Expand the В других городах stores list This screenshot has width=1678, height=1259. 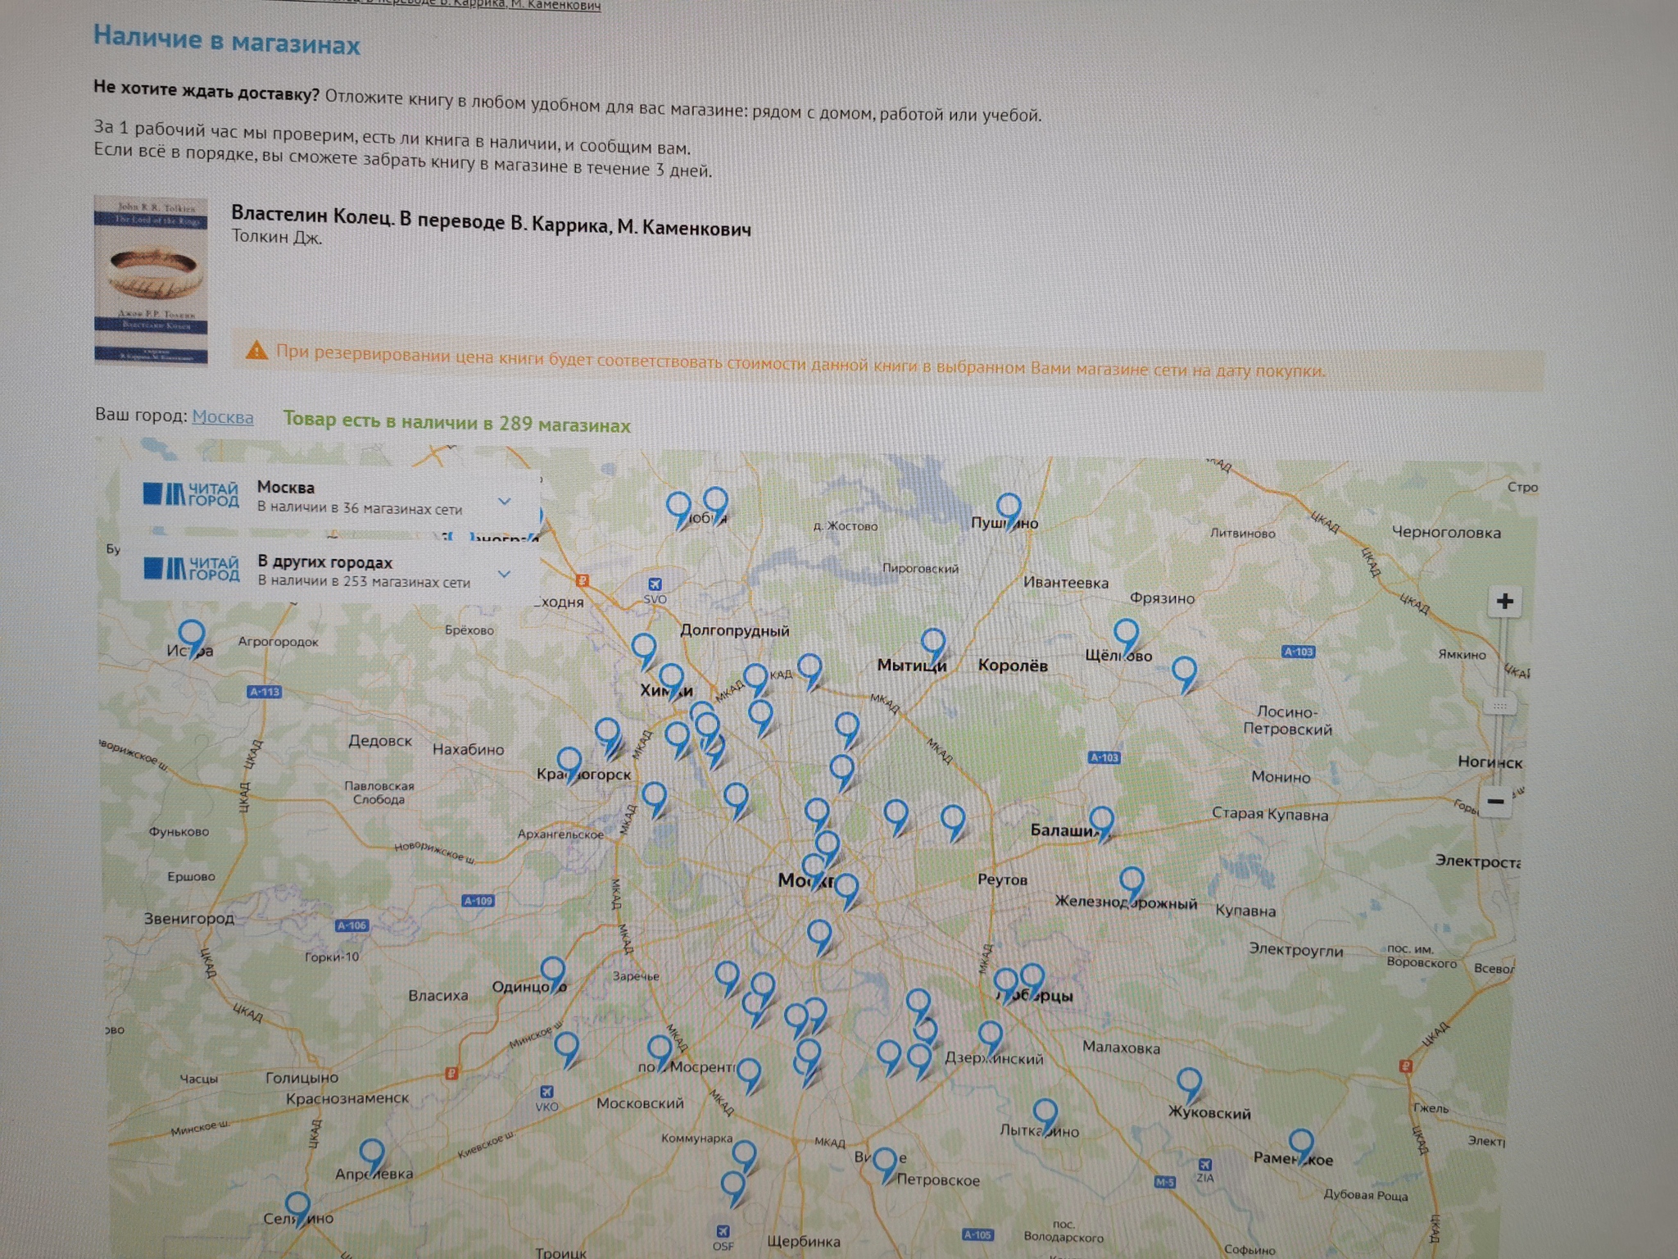coord(505,574)
